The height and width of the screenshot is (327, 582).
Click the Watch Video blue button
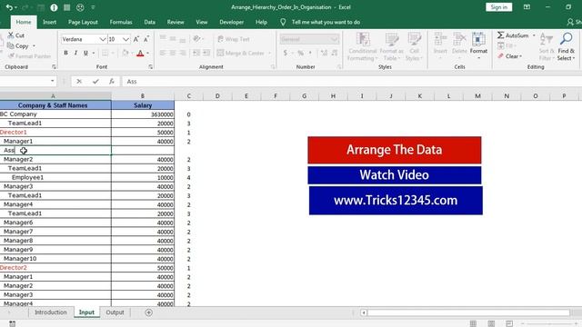394,175
